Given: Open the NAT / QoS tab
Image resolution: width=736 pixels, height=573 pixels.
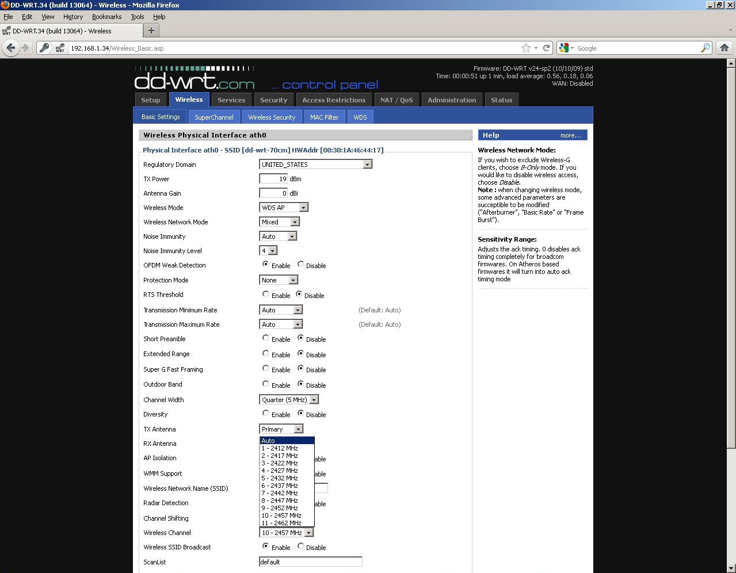Looking at the screenshot, I should click(396, 100).
